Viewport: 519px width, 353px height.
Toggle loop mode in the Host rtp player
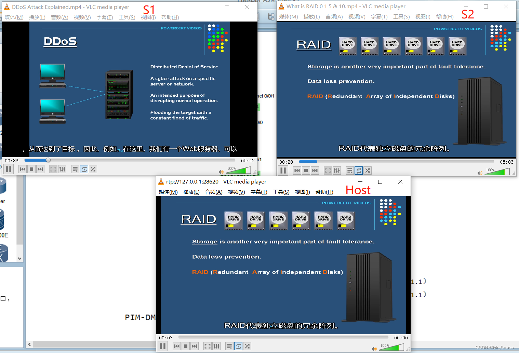point(238,346)
